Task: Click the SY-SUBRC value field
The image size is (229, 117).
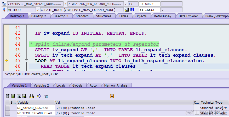Action: pyautogui.click(x=171, y=4)
